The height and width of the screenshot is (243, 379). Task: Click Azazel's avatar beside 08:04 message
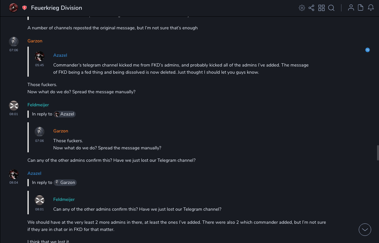pyautogui.click(x=13, y=174)
